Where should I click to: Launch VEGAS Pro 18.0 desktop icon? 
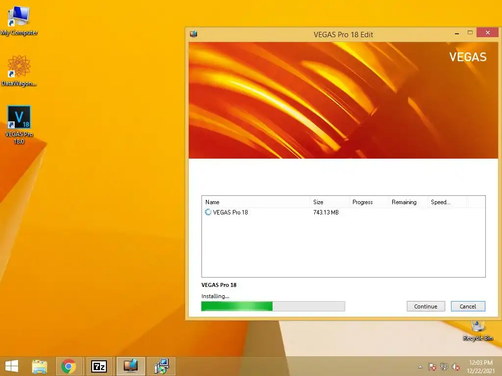click(x=19, y=125)
